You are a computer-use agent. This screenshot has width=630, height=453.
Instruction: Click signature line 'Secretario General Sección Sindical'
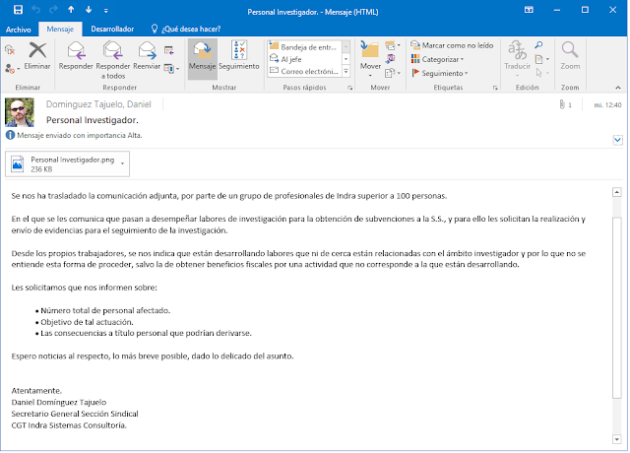pyautogui.click(x=75, y=414)
